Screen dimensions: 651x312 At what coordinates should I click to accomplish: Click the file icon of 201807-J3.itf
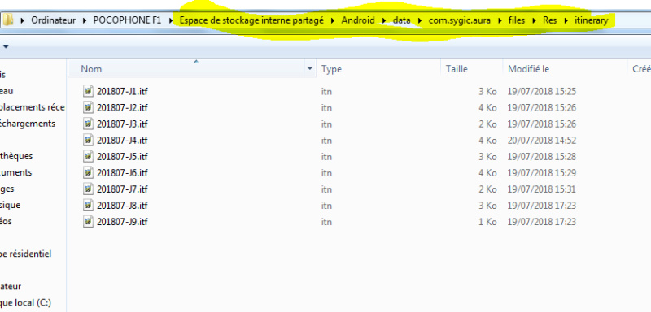(x=88, y=123)
